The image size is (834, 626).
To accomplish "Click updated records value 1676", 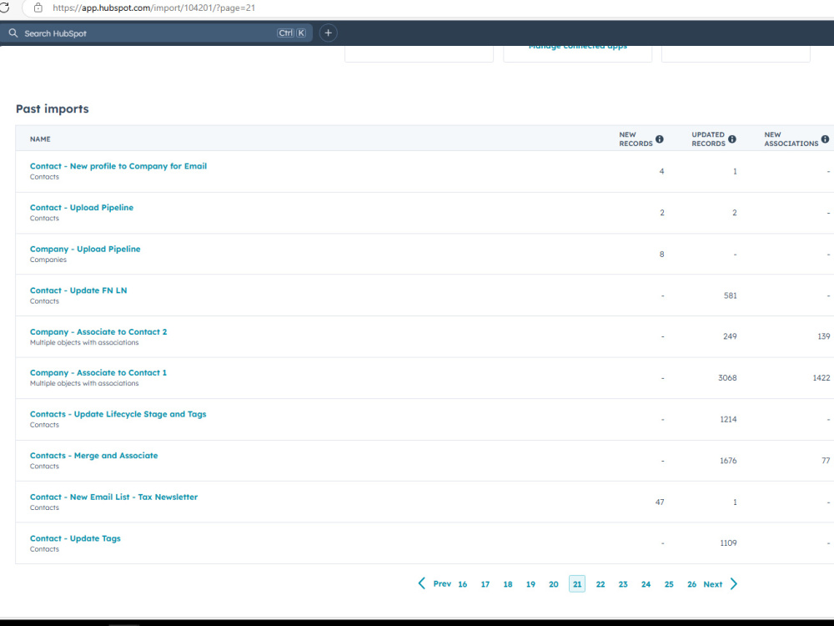I will pos(728,461).
